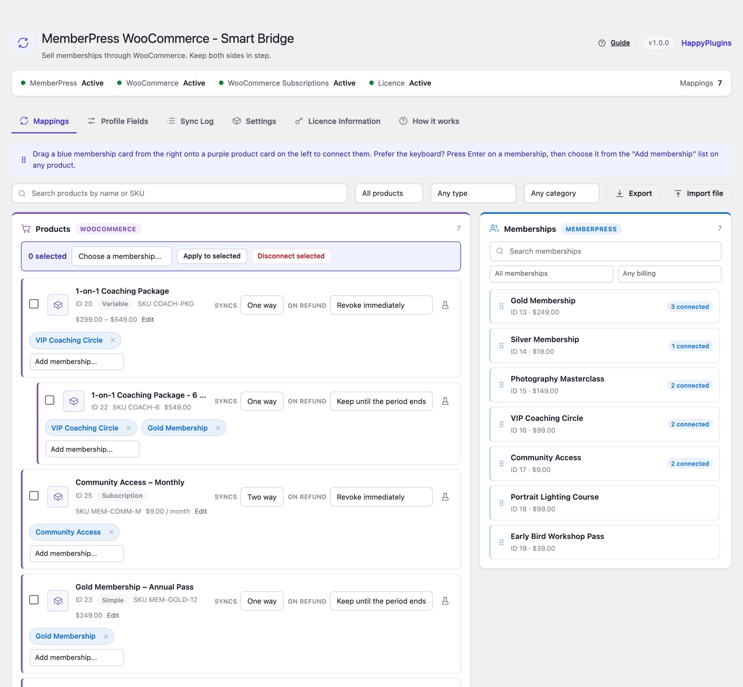Click the flask test icon for Gold Membership Annual Pass

[445, 601]
